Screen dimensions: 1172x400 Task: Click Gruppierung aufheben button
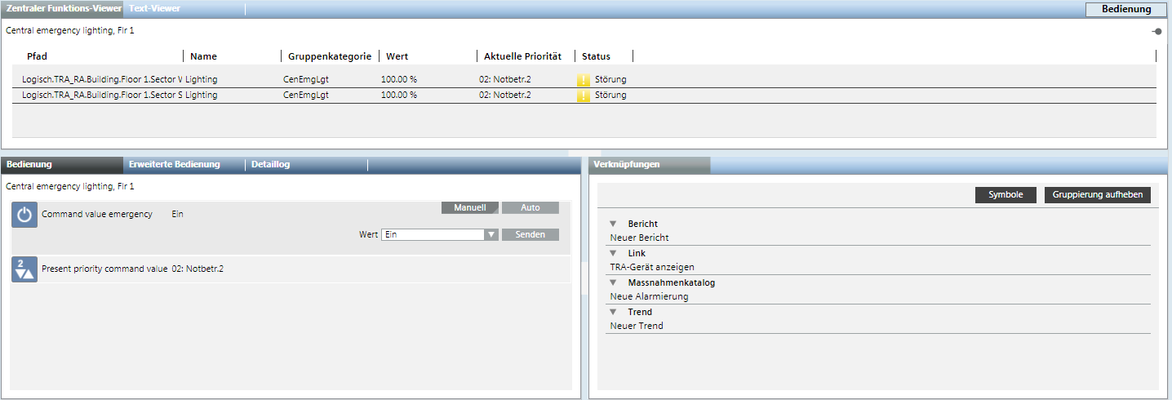1097,195
